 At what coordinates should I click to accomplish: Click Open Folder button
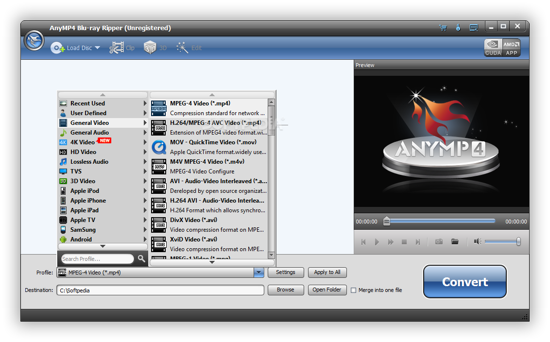pyautogui.click(x=327, y=290)
